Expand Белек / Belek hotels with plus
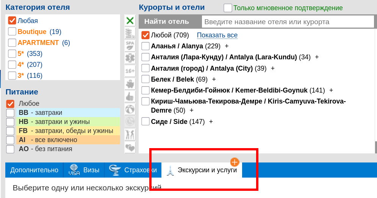The width and height of the screenshot is (377, 198). [214, 79]
